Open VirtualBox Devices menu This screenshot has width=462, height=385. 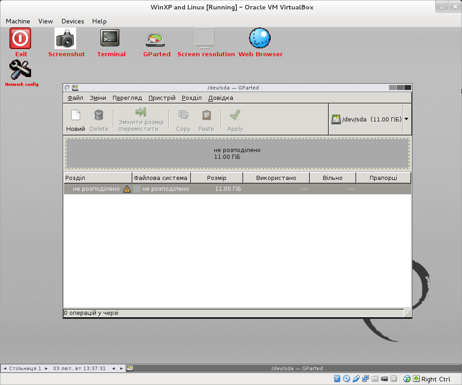click(72, 21)
